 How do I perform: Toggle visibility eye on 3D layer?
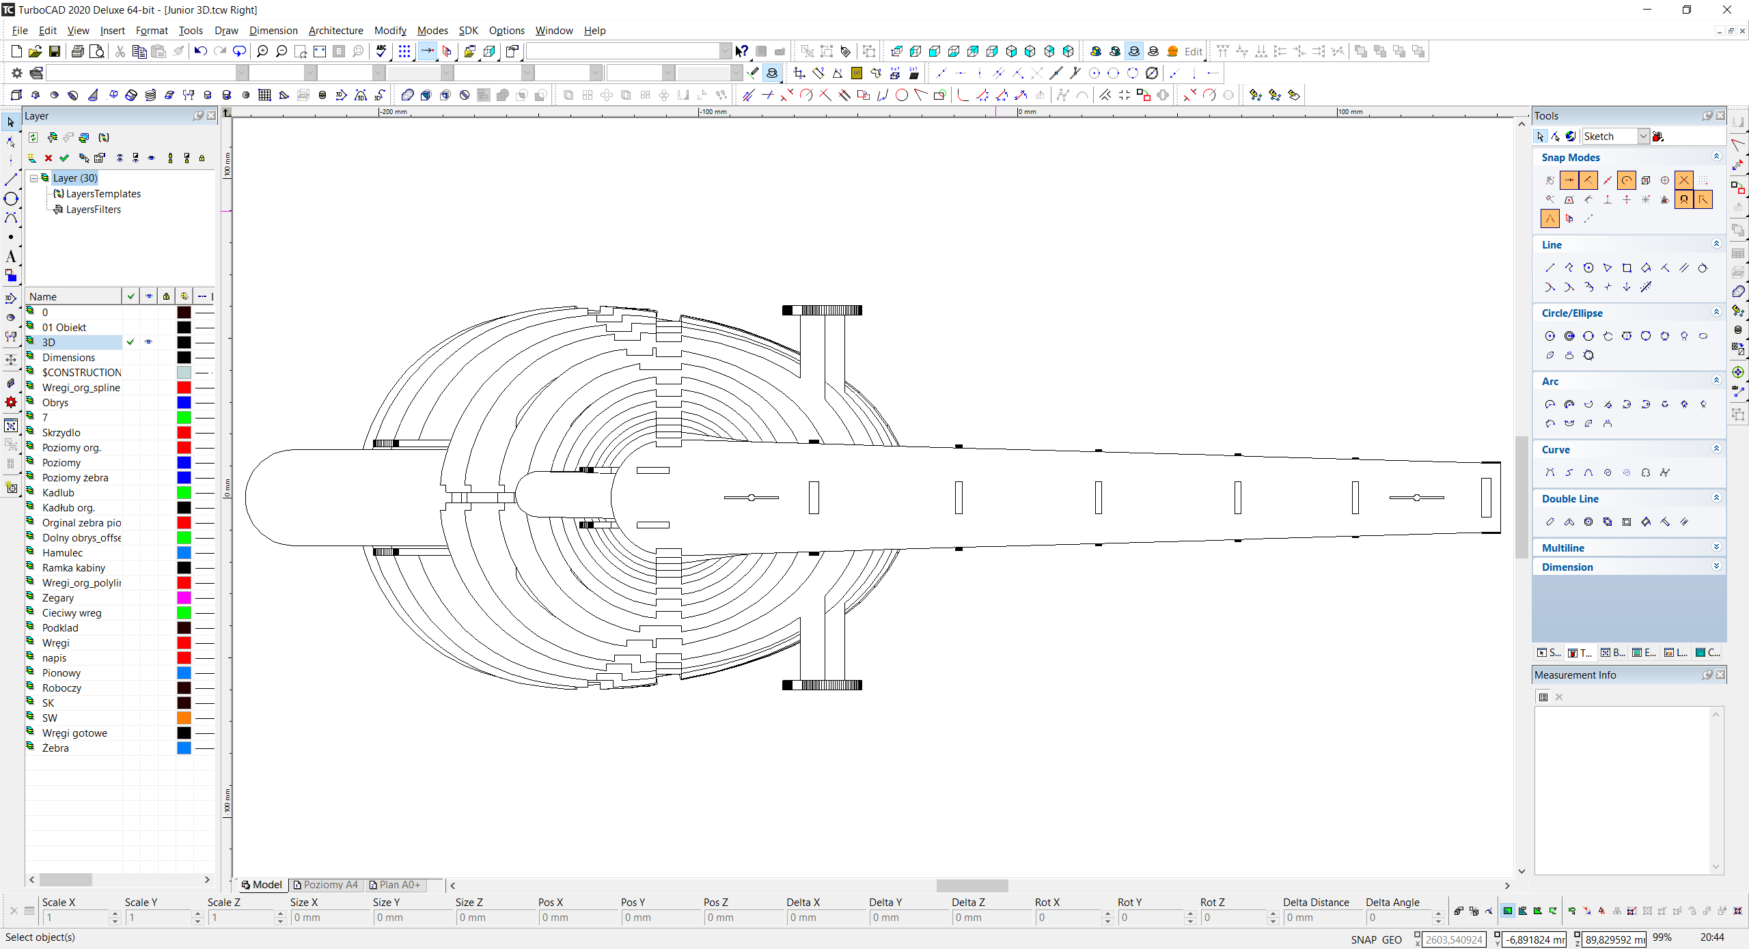point(148,342)
